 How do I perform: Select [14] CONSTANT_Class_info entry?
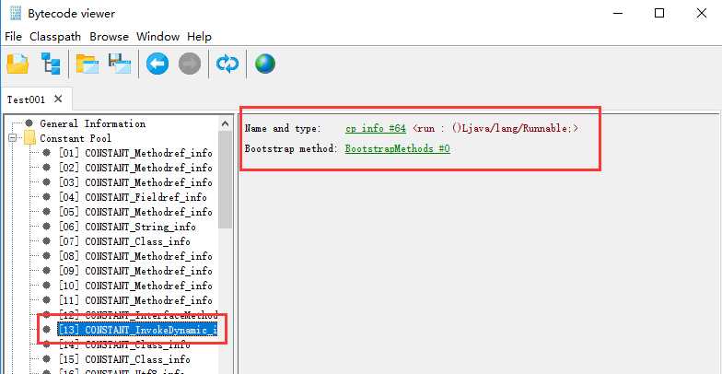tap(124, 345)
